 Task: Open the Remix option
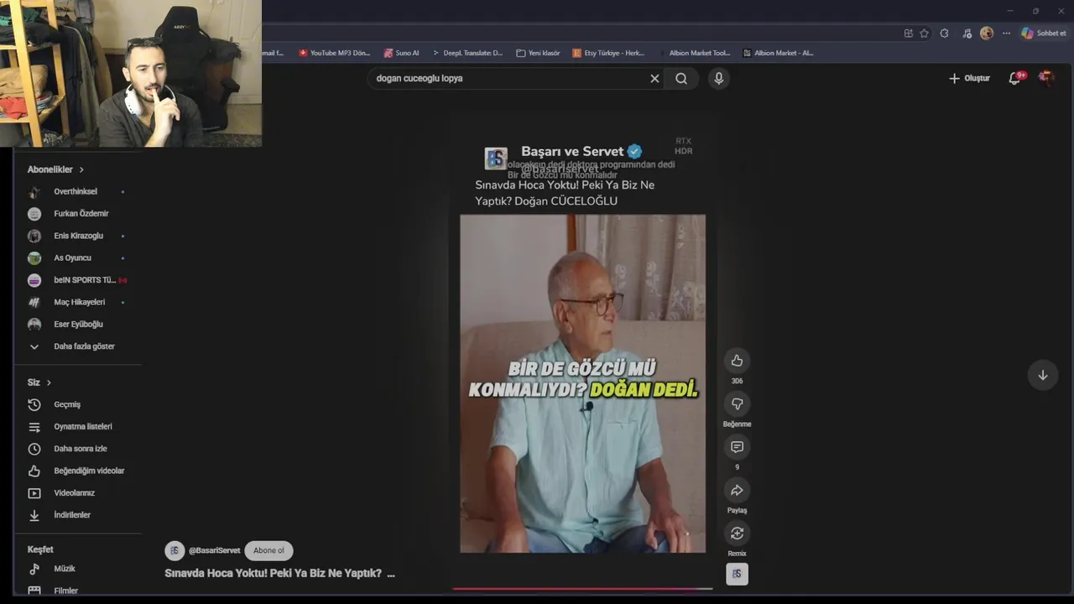tap(737, 534)
